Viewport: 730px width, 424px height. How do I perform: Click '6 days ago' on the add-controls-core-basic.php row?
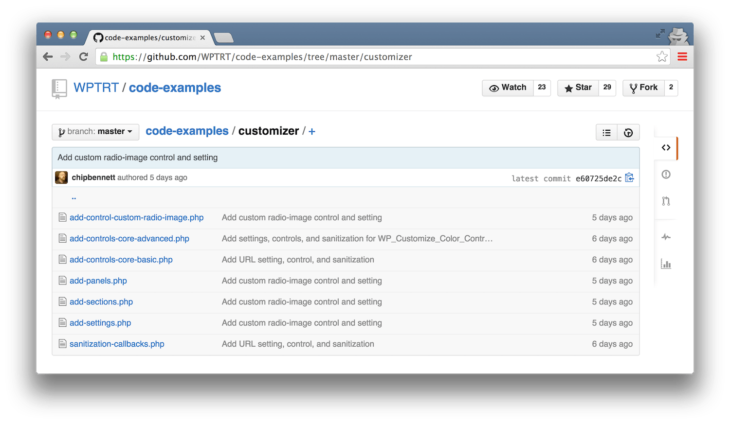[612, 259]
